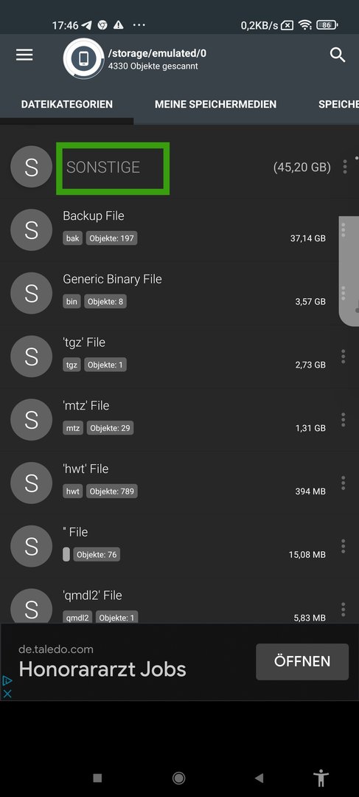Open three-dot menu for Backup File

pos(344,230)
